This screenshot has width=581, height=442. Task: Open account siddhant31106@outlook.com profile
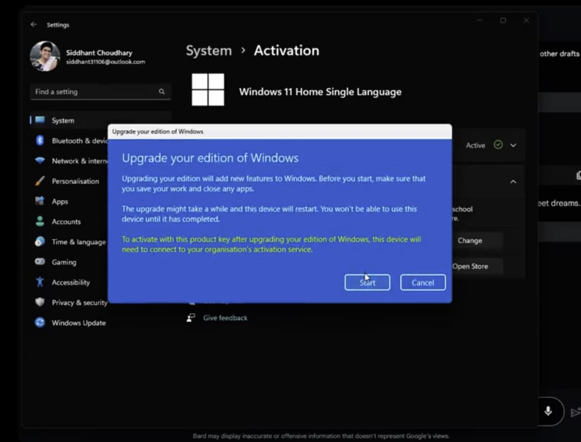tap(106, 62)
